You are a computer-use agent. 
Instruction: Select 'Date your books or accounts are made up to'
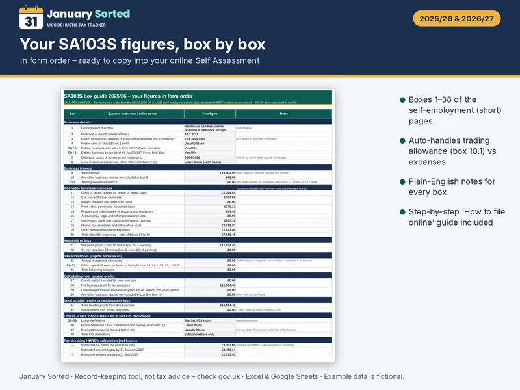click(198, 157)
